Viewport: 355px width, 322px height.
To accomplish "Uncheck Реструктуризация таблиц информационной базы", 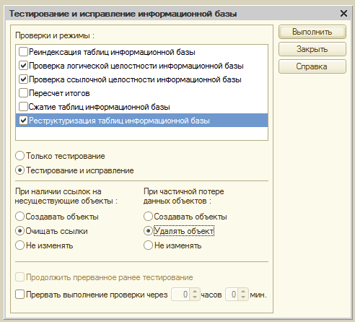I will click(x=23, y=121).
